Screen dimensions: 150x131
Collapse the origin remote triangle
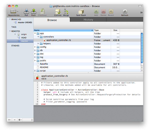click(15, 34)
